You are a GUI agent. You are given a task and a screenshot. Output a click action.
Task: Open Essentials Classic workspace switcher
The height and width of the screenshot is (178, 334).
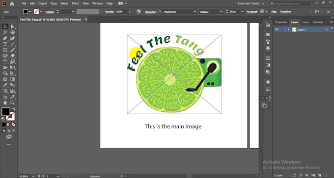(x=251, y=3)
